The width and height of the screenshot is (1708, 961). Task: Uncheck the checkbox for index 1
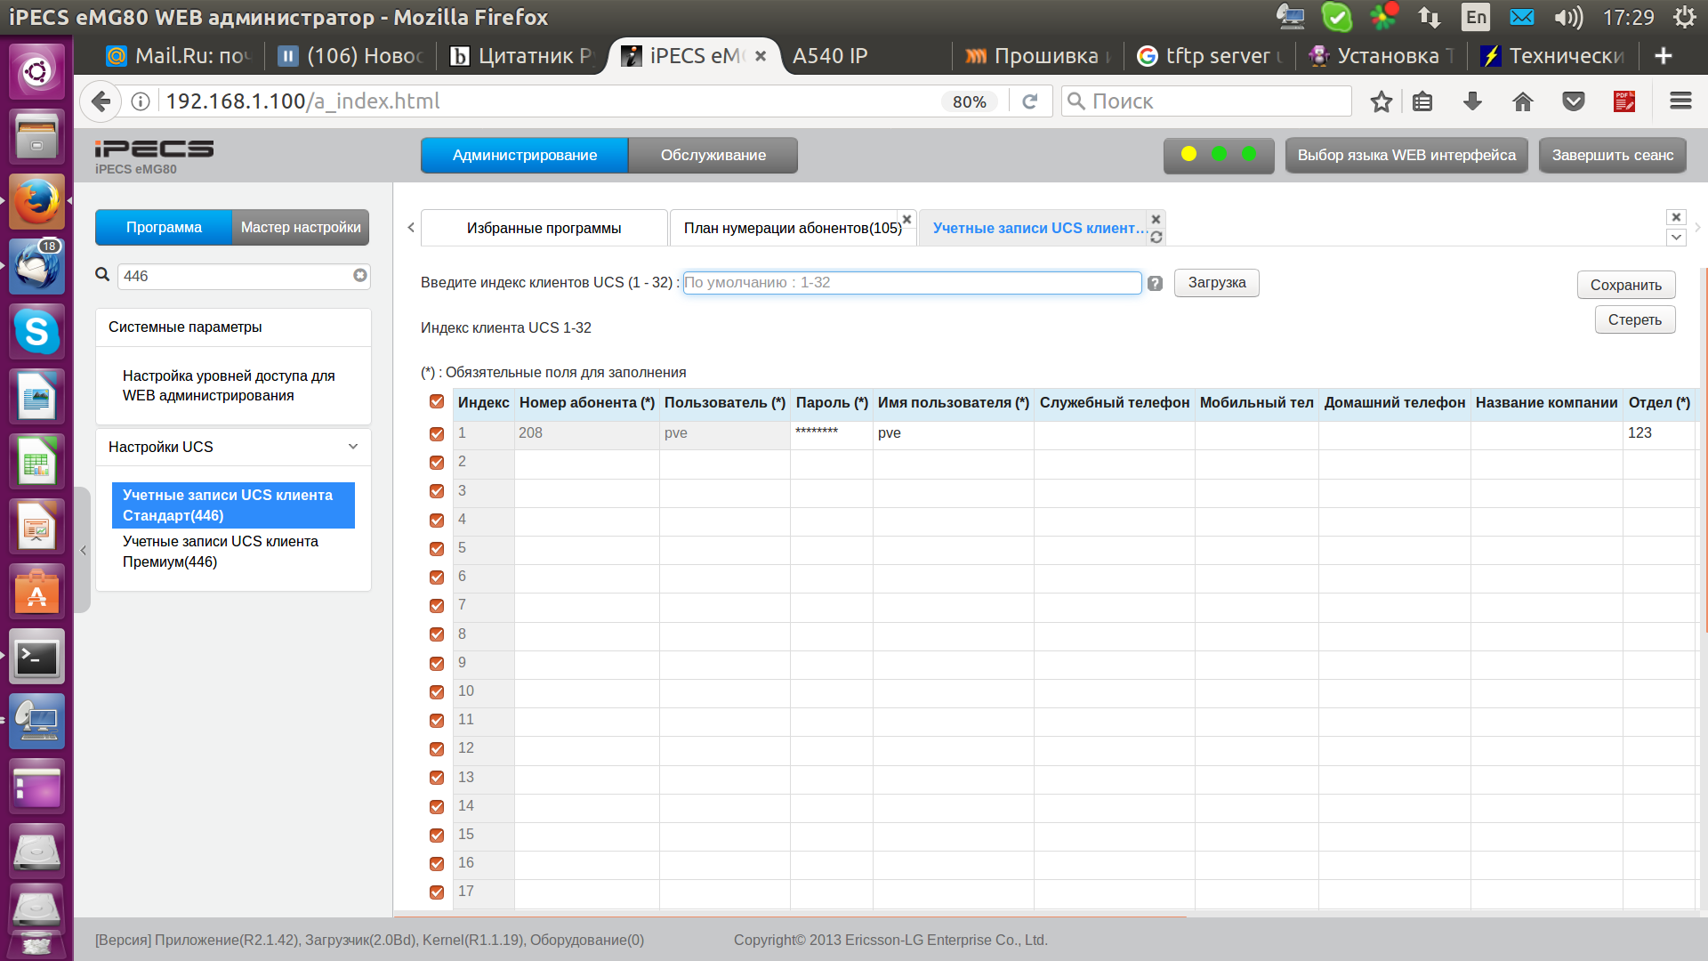coord(437,433)
